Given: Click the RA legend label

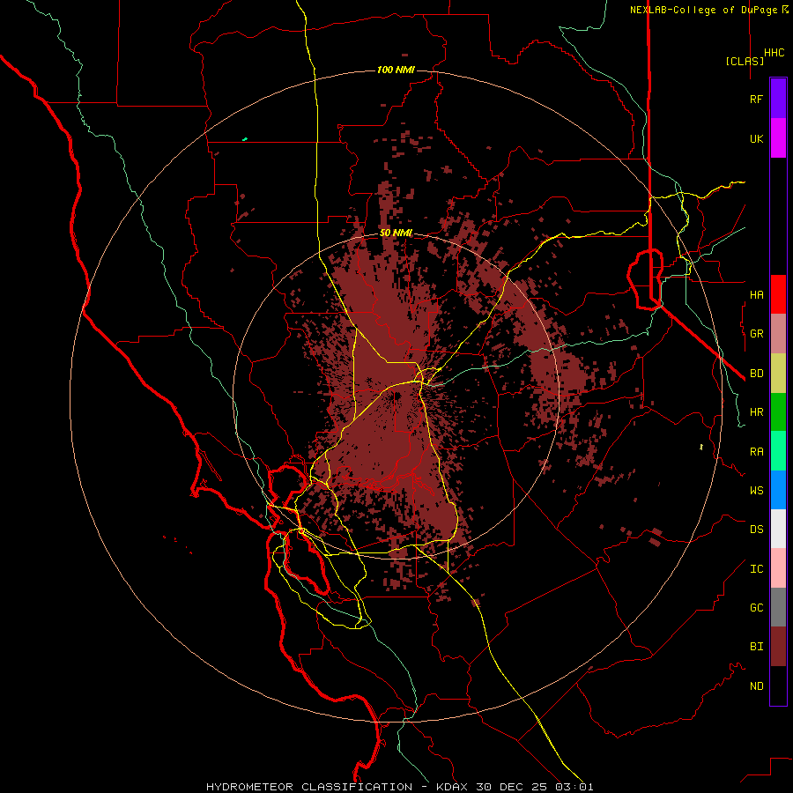Looking at the screenshot, I should (x=756, y=451).
